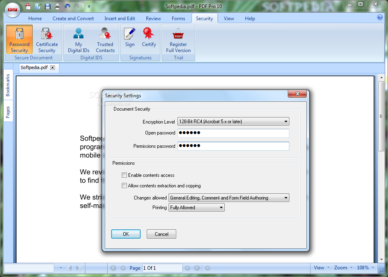This screenshot has width=388, height=277.
Task: Click the Certify ribbon tool
Action: 149,37
